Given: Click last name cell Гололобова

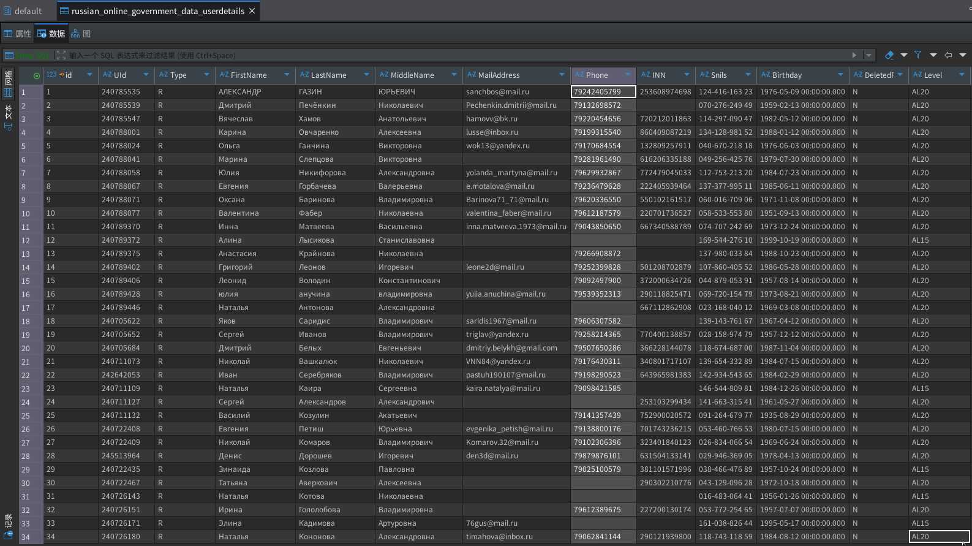Looking at the screenshot, I should point(319,510).
